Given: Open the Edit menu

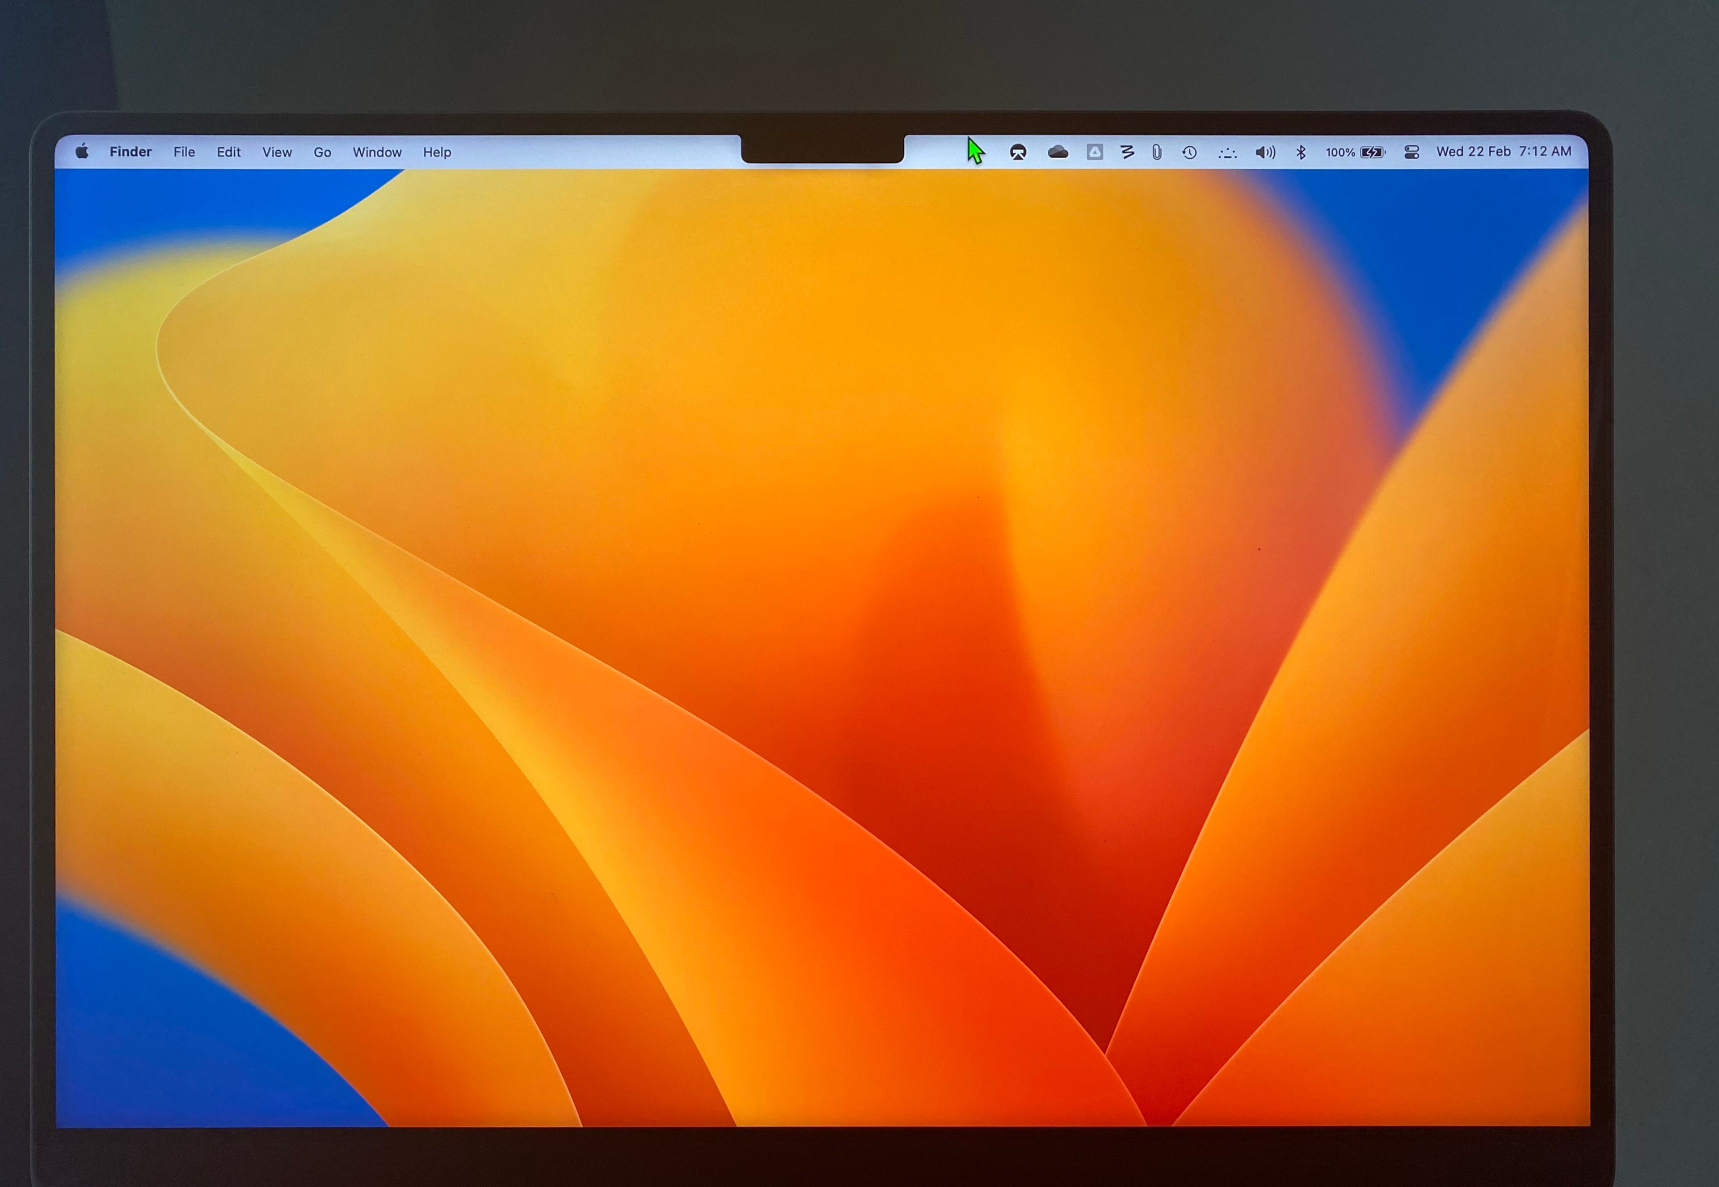Looking at the screenshot, I should (x=229, y=152).
